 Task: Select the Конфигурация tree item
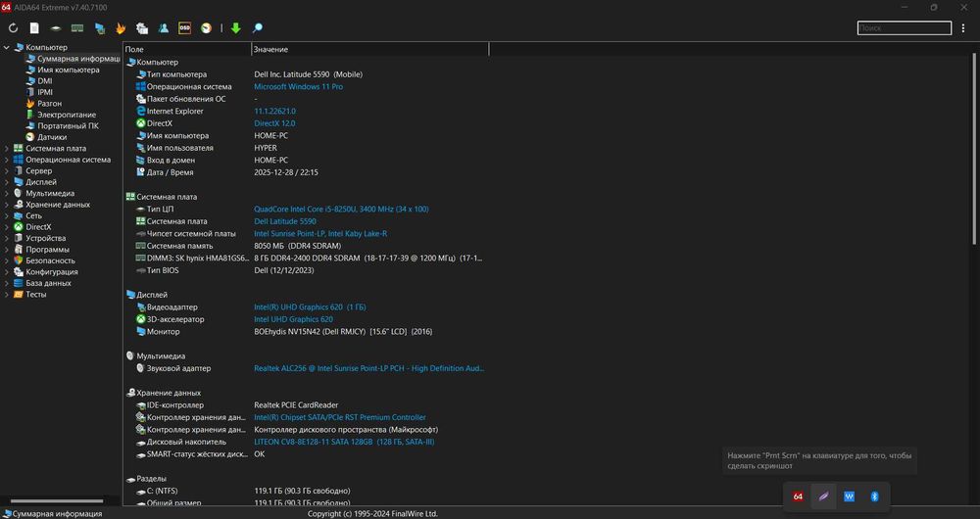(52, 272)
